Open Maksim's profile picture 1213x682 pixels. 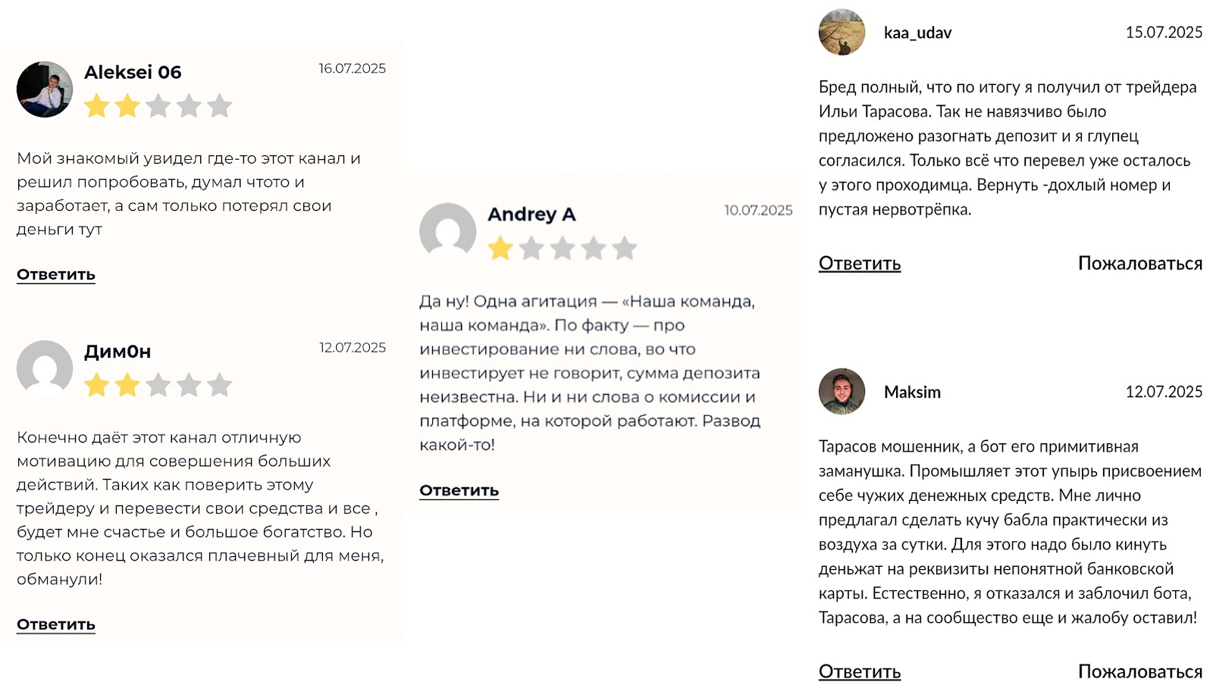842,392
